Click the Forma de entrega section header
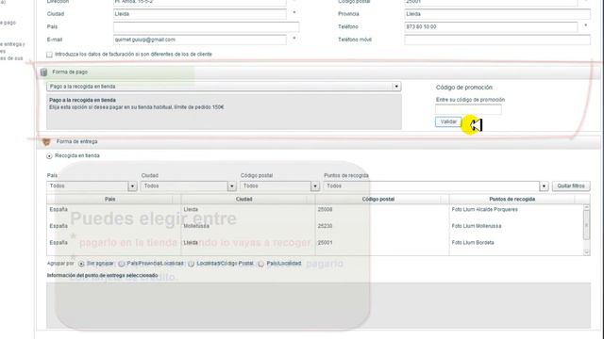Image resolution: width=604 pixels, height=339 pixels. [319, 142]
